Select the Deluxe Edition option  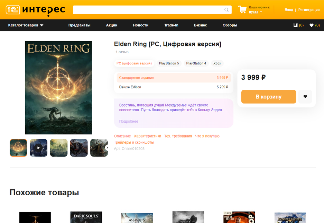coord(174,87)
